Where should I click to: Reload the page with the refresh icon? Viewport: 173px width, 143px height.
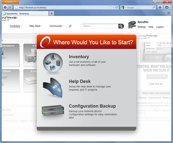point(117,7)
